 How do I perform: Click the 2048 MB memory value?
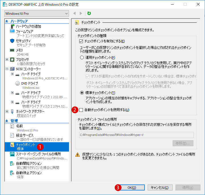click(x=23, y=54)
